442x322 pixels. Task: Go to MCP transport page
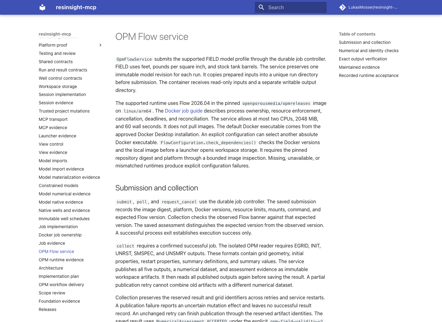click(53, 119)
